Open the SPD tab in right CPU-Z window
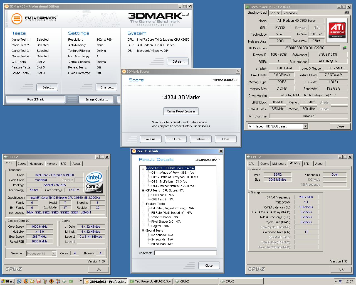This screenshot has height=285, width=356. (x=306, y=164)
